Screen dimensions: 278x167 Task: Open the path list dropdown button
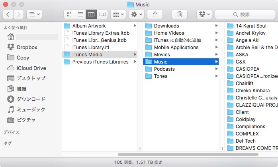pyautogui.click(x=34, y=14)
